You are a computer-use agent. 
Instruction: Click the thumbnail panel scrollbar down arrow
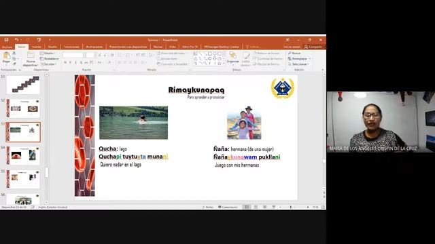[47, 202]
